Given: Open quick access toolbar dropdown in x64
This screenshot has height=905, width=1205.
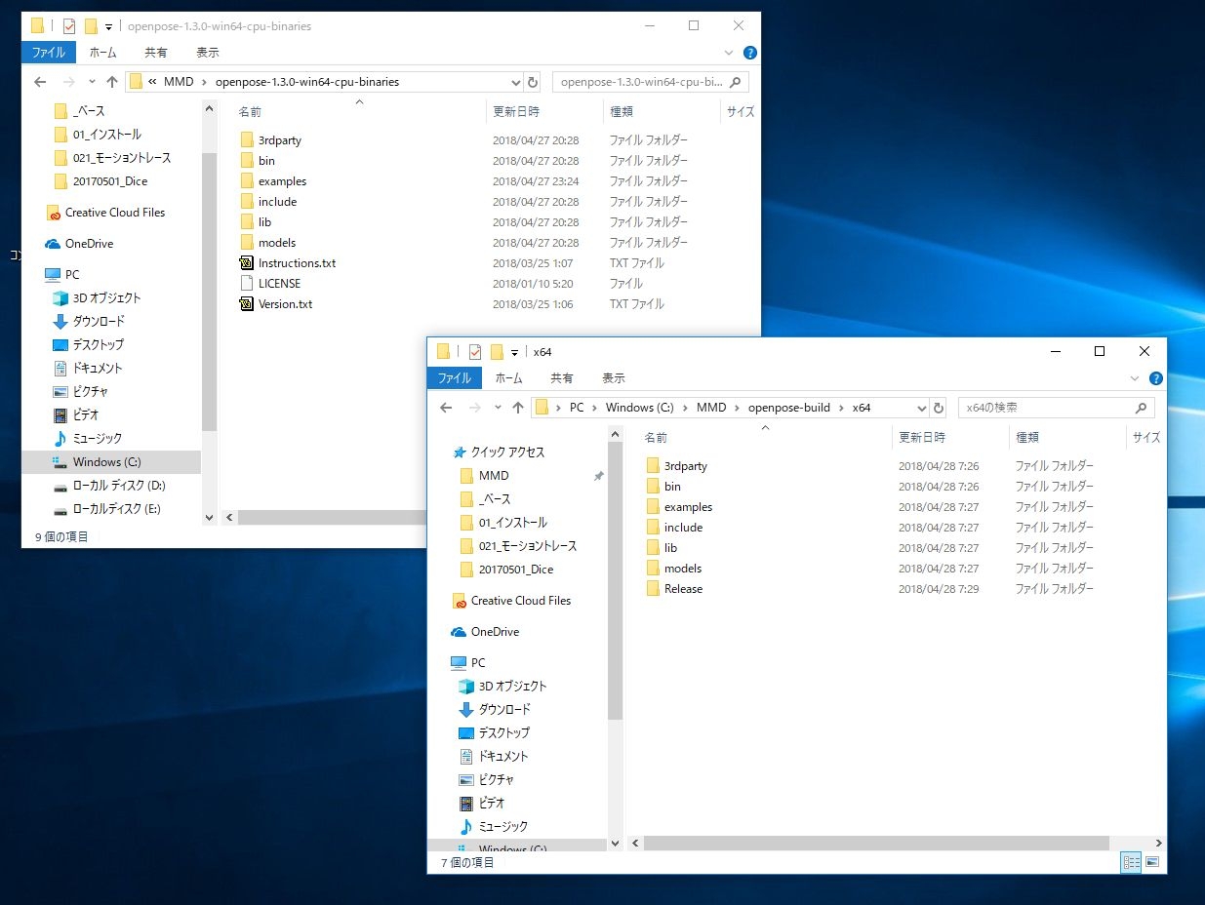Looking at the screenshot, I should click(514, 352).
